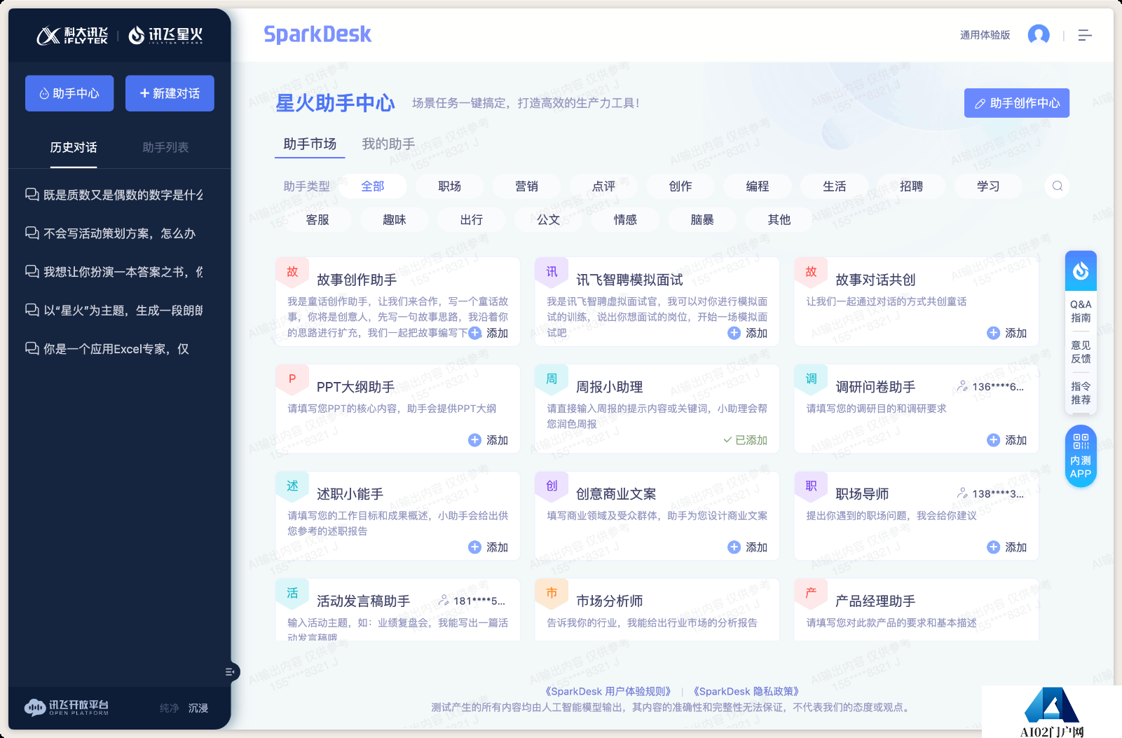Switch to 沉浸 display mode
The image size is (1122, 738).
[198, 708]
